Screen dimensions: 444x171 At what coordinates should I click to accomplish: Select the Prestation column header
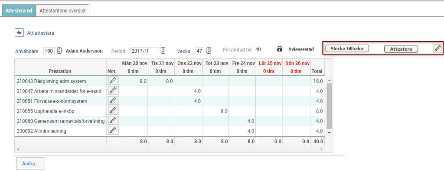click(60, 67)
